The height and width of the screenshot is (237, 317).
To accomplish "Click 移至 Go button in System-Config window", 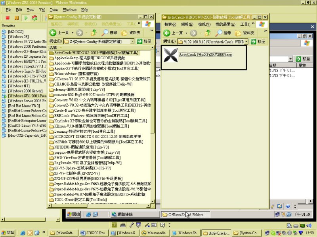I will coord(144,41).
